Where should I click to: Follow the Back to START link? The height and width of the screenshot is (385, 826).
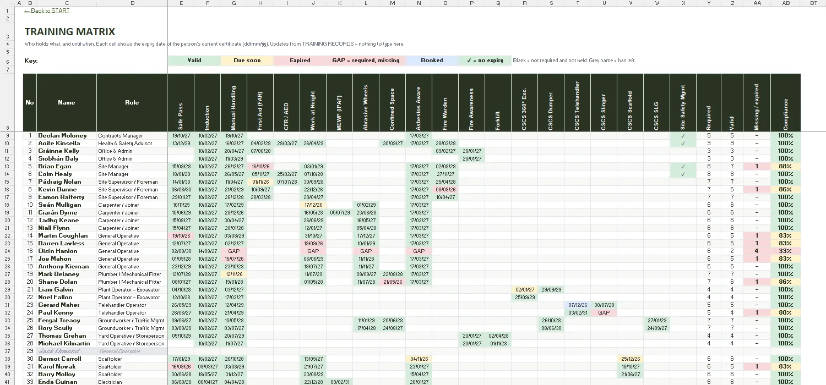click(x=47, y=10)
